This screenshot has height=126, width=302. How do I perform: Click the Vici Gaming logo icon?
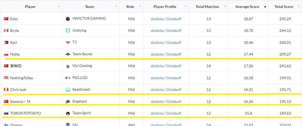coord(68,66)
